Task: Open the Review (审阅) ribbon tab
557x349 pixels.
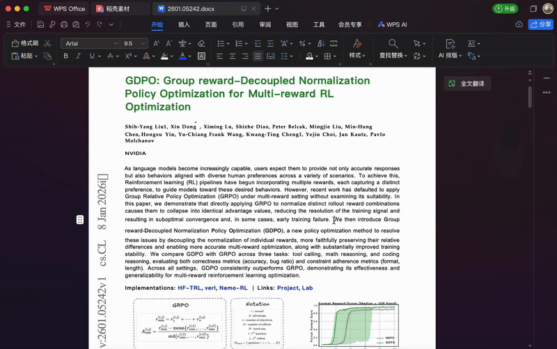Action: 265,24
